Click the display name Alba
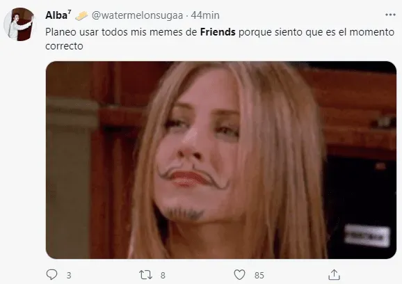Viewport: 402px width, 284px height. click(56, 15)
